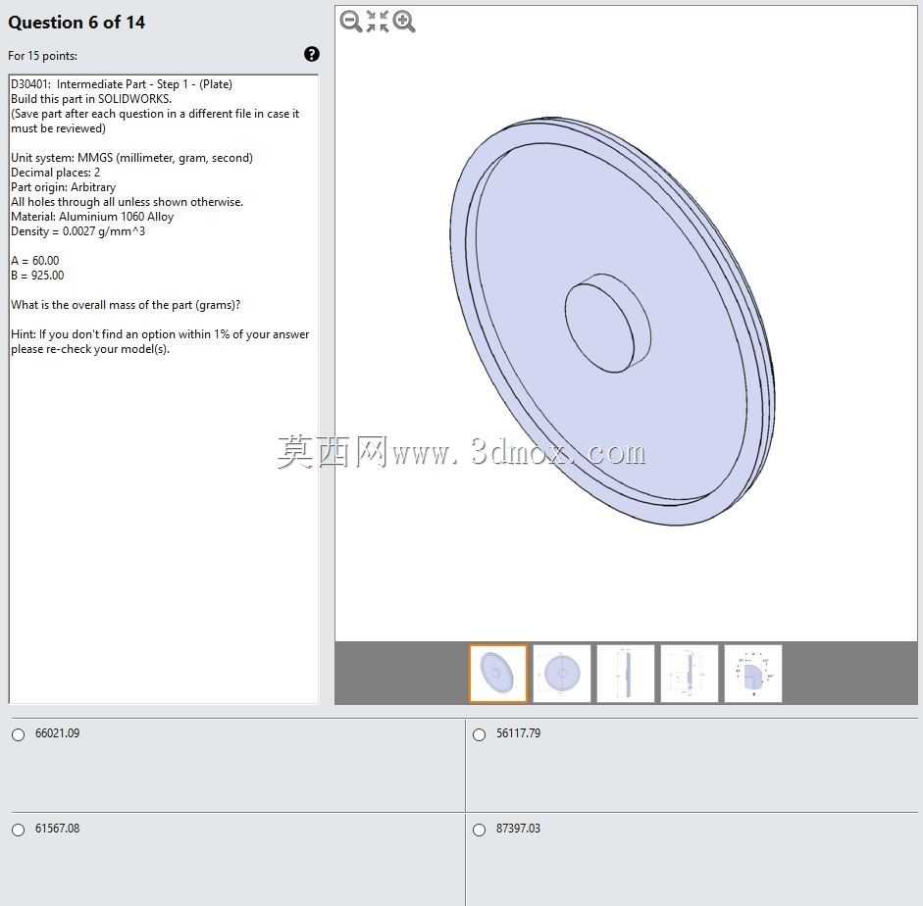Click the 'B = 925.00' parameter line

click(37, 276)
